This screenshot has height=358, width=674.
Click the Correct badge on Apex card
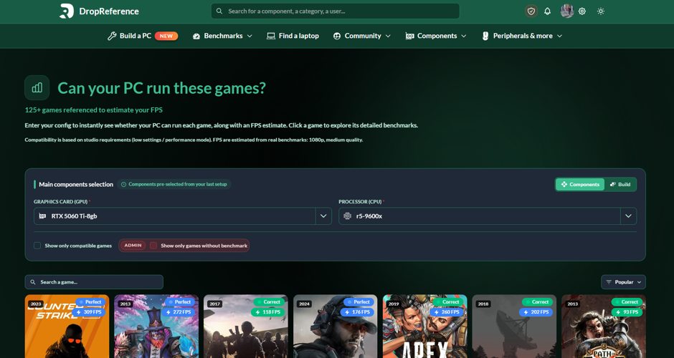pyautogui.click(x=448, y=301)
